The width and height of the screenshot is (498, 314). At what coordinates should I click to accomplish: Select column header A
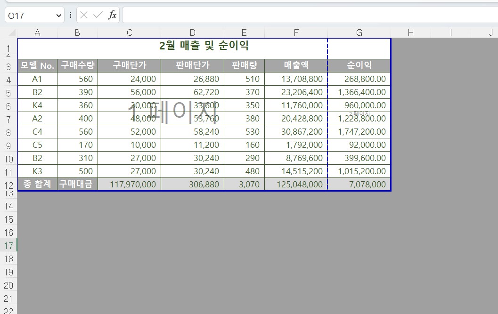coord(37,32)
